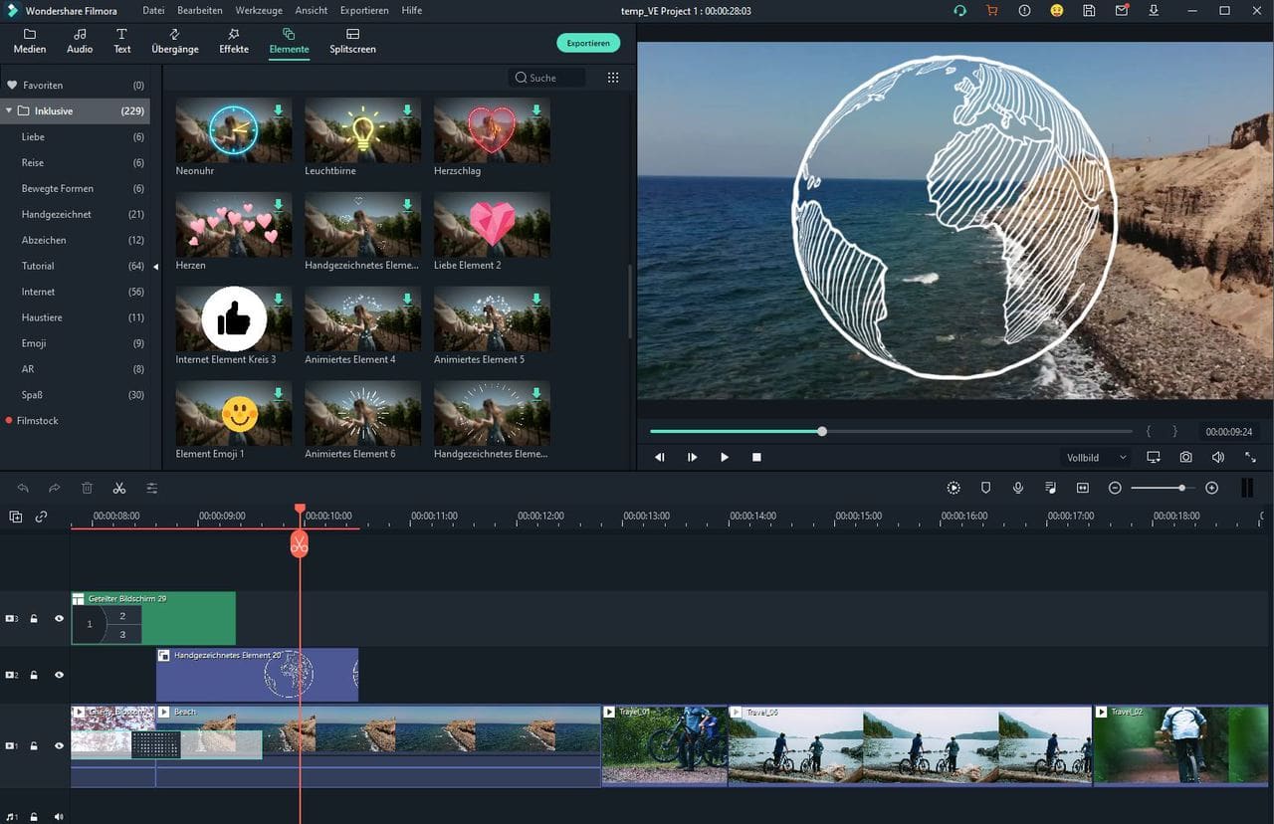
Task: Click the scissors split icon in timeline toolbar
Action: tap(119, 488)
